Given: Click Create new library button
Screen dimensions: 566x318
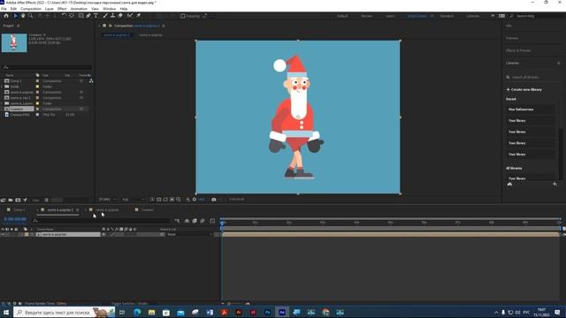Looking at the screenshot, I should click(524, 89).
